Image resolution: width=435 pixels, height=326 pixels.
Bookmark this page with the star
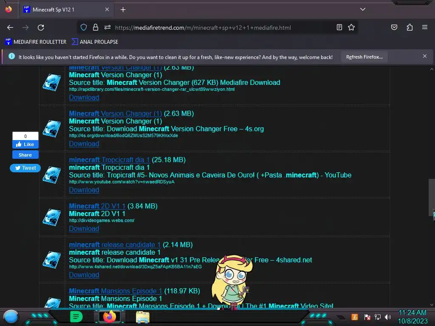[351, 27]
